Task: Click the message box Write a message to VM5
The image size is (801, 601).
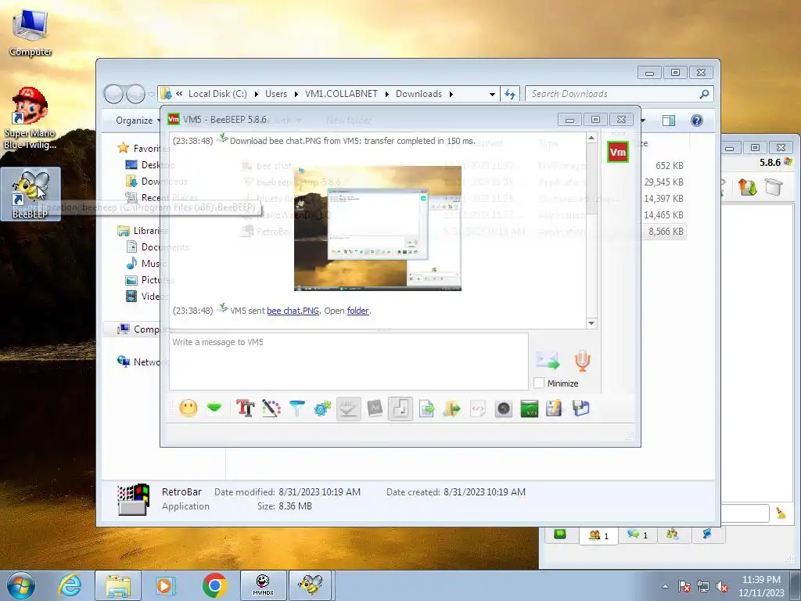Action: point(348,362)
